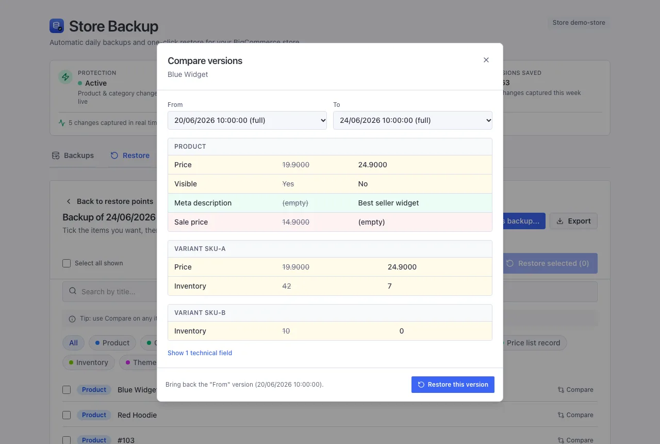This screenshot has width=660, height=444.
Task: Click the Back to restore points arrow
Action: coord(69,201)
